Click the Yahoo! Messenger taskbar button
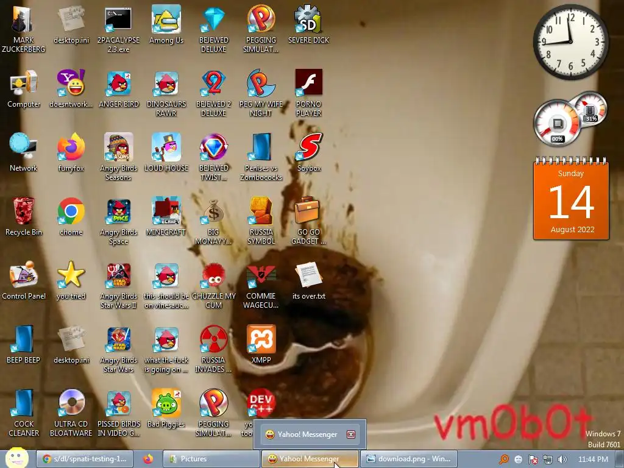 pyautogui.click(x=310, y=459)
